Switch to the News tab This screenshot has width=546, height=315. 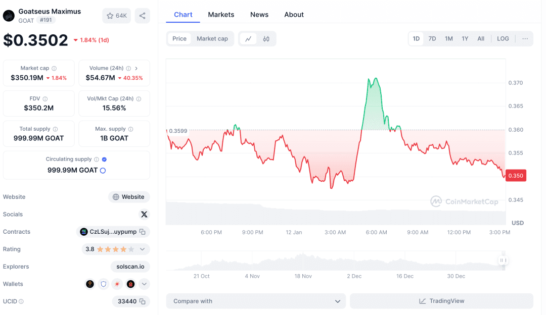259,15
